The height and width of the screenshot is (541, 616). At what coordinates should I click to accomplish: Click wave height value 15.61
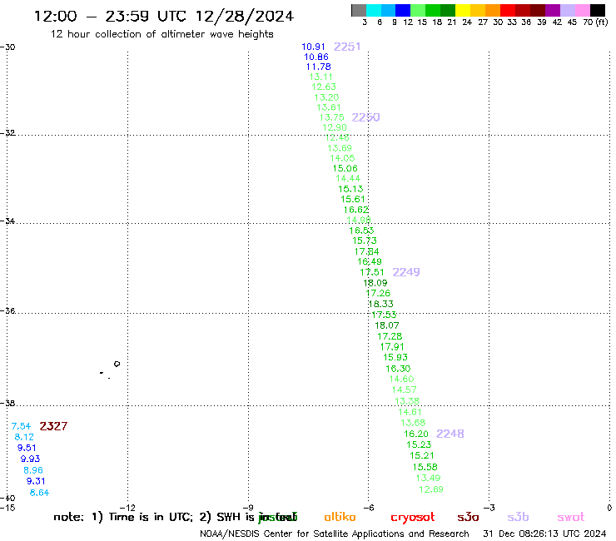coord(353,199)
